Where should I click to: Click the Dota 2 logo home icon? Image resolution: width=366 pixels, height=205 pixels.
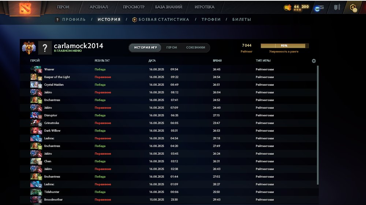coord(25,8)
